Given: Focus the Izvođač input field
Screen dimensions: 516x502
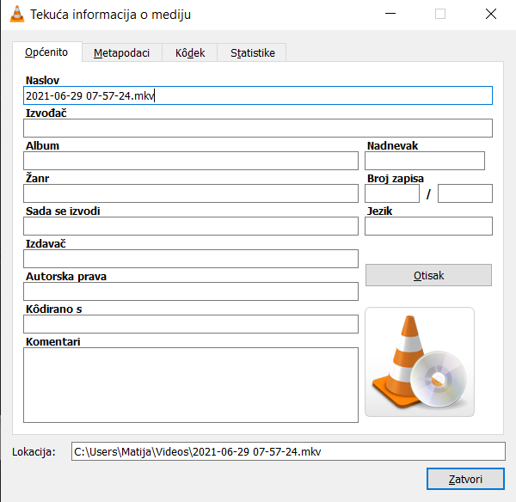Looking at the screenshot, I should pyautogui.click(x=258, y=128).
